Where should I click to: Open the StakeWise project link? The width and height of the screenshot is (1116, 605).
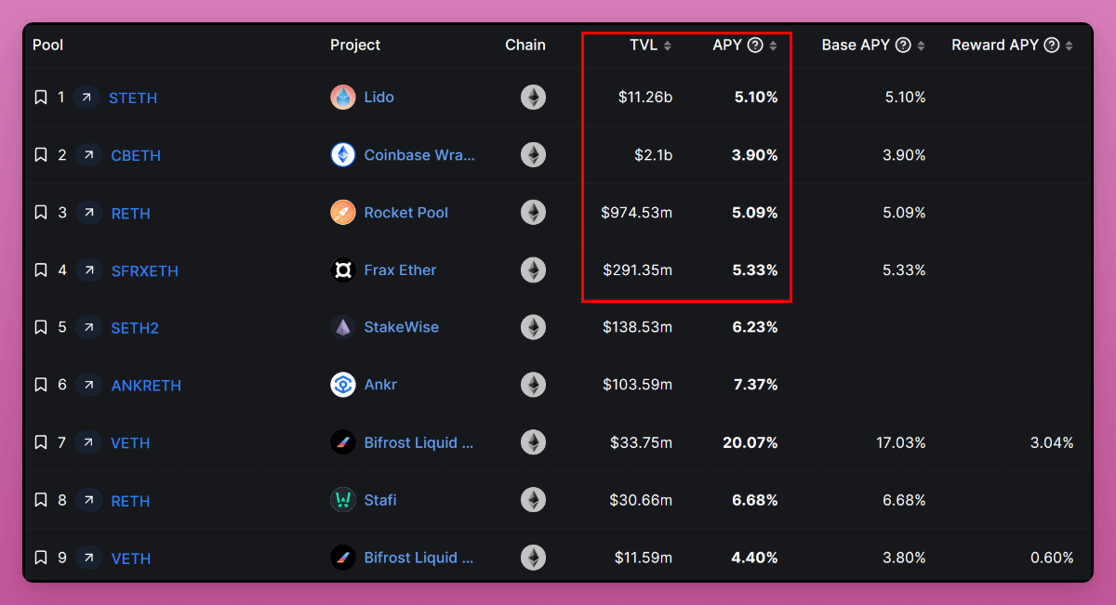pos(401,327)
